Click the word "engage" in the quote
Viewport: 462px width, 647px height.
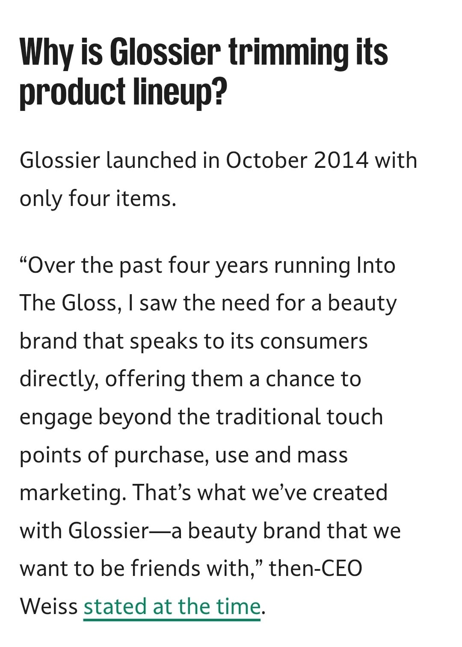pos(56,417)
